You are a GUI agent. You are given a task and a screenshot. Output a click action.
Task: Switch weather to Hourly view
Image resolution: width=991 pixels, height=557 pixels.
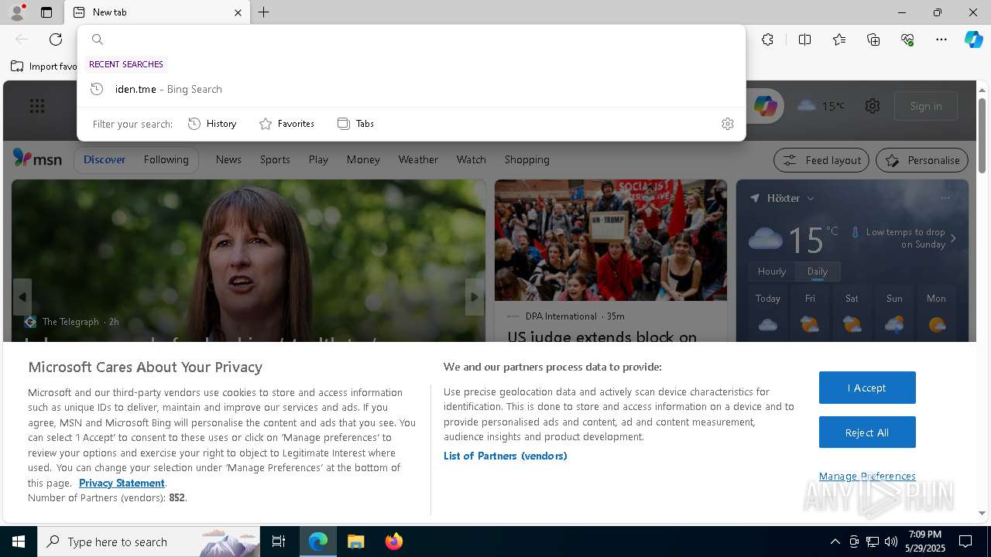point(772,272)
